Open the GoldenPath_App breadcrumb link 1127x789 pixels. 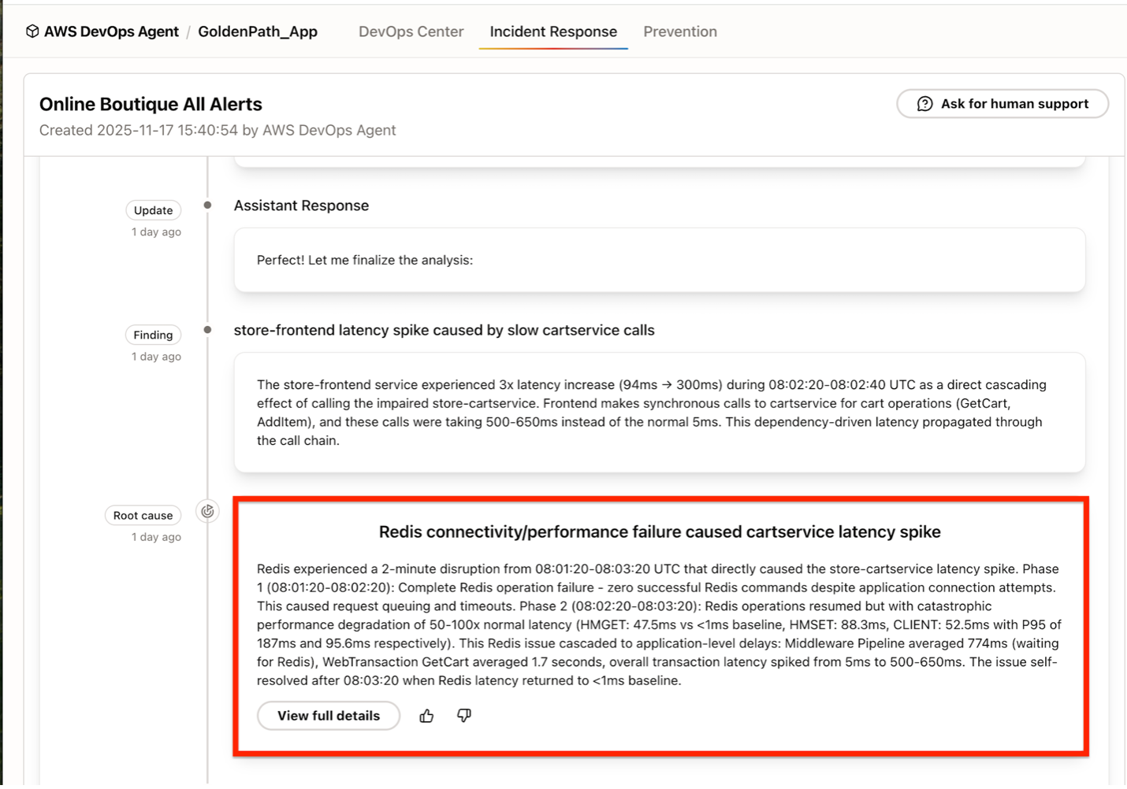tap(258, 31)
